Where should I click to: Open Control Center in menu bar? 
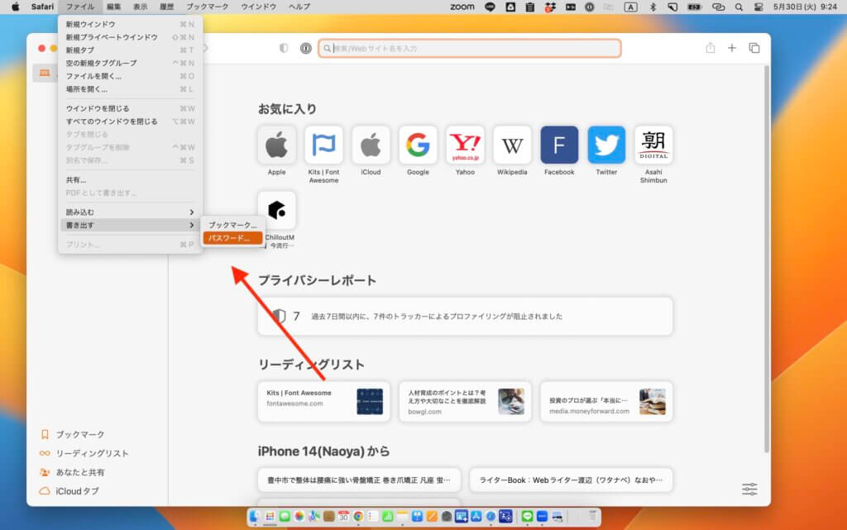coord(758,7)
